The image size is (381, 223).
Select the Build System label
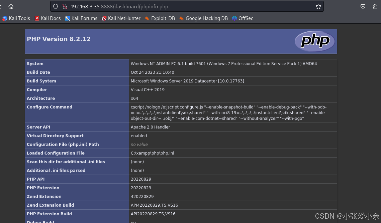41,81
